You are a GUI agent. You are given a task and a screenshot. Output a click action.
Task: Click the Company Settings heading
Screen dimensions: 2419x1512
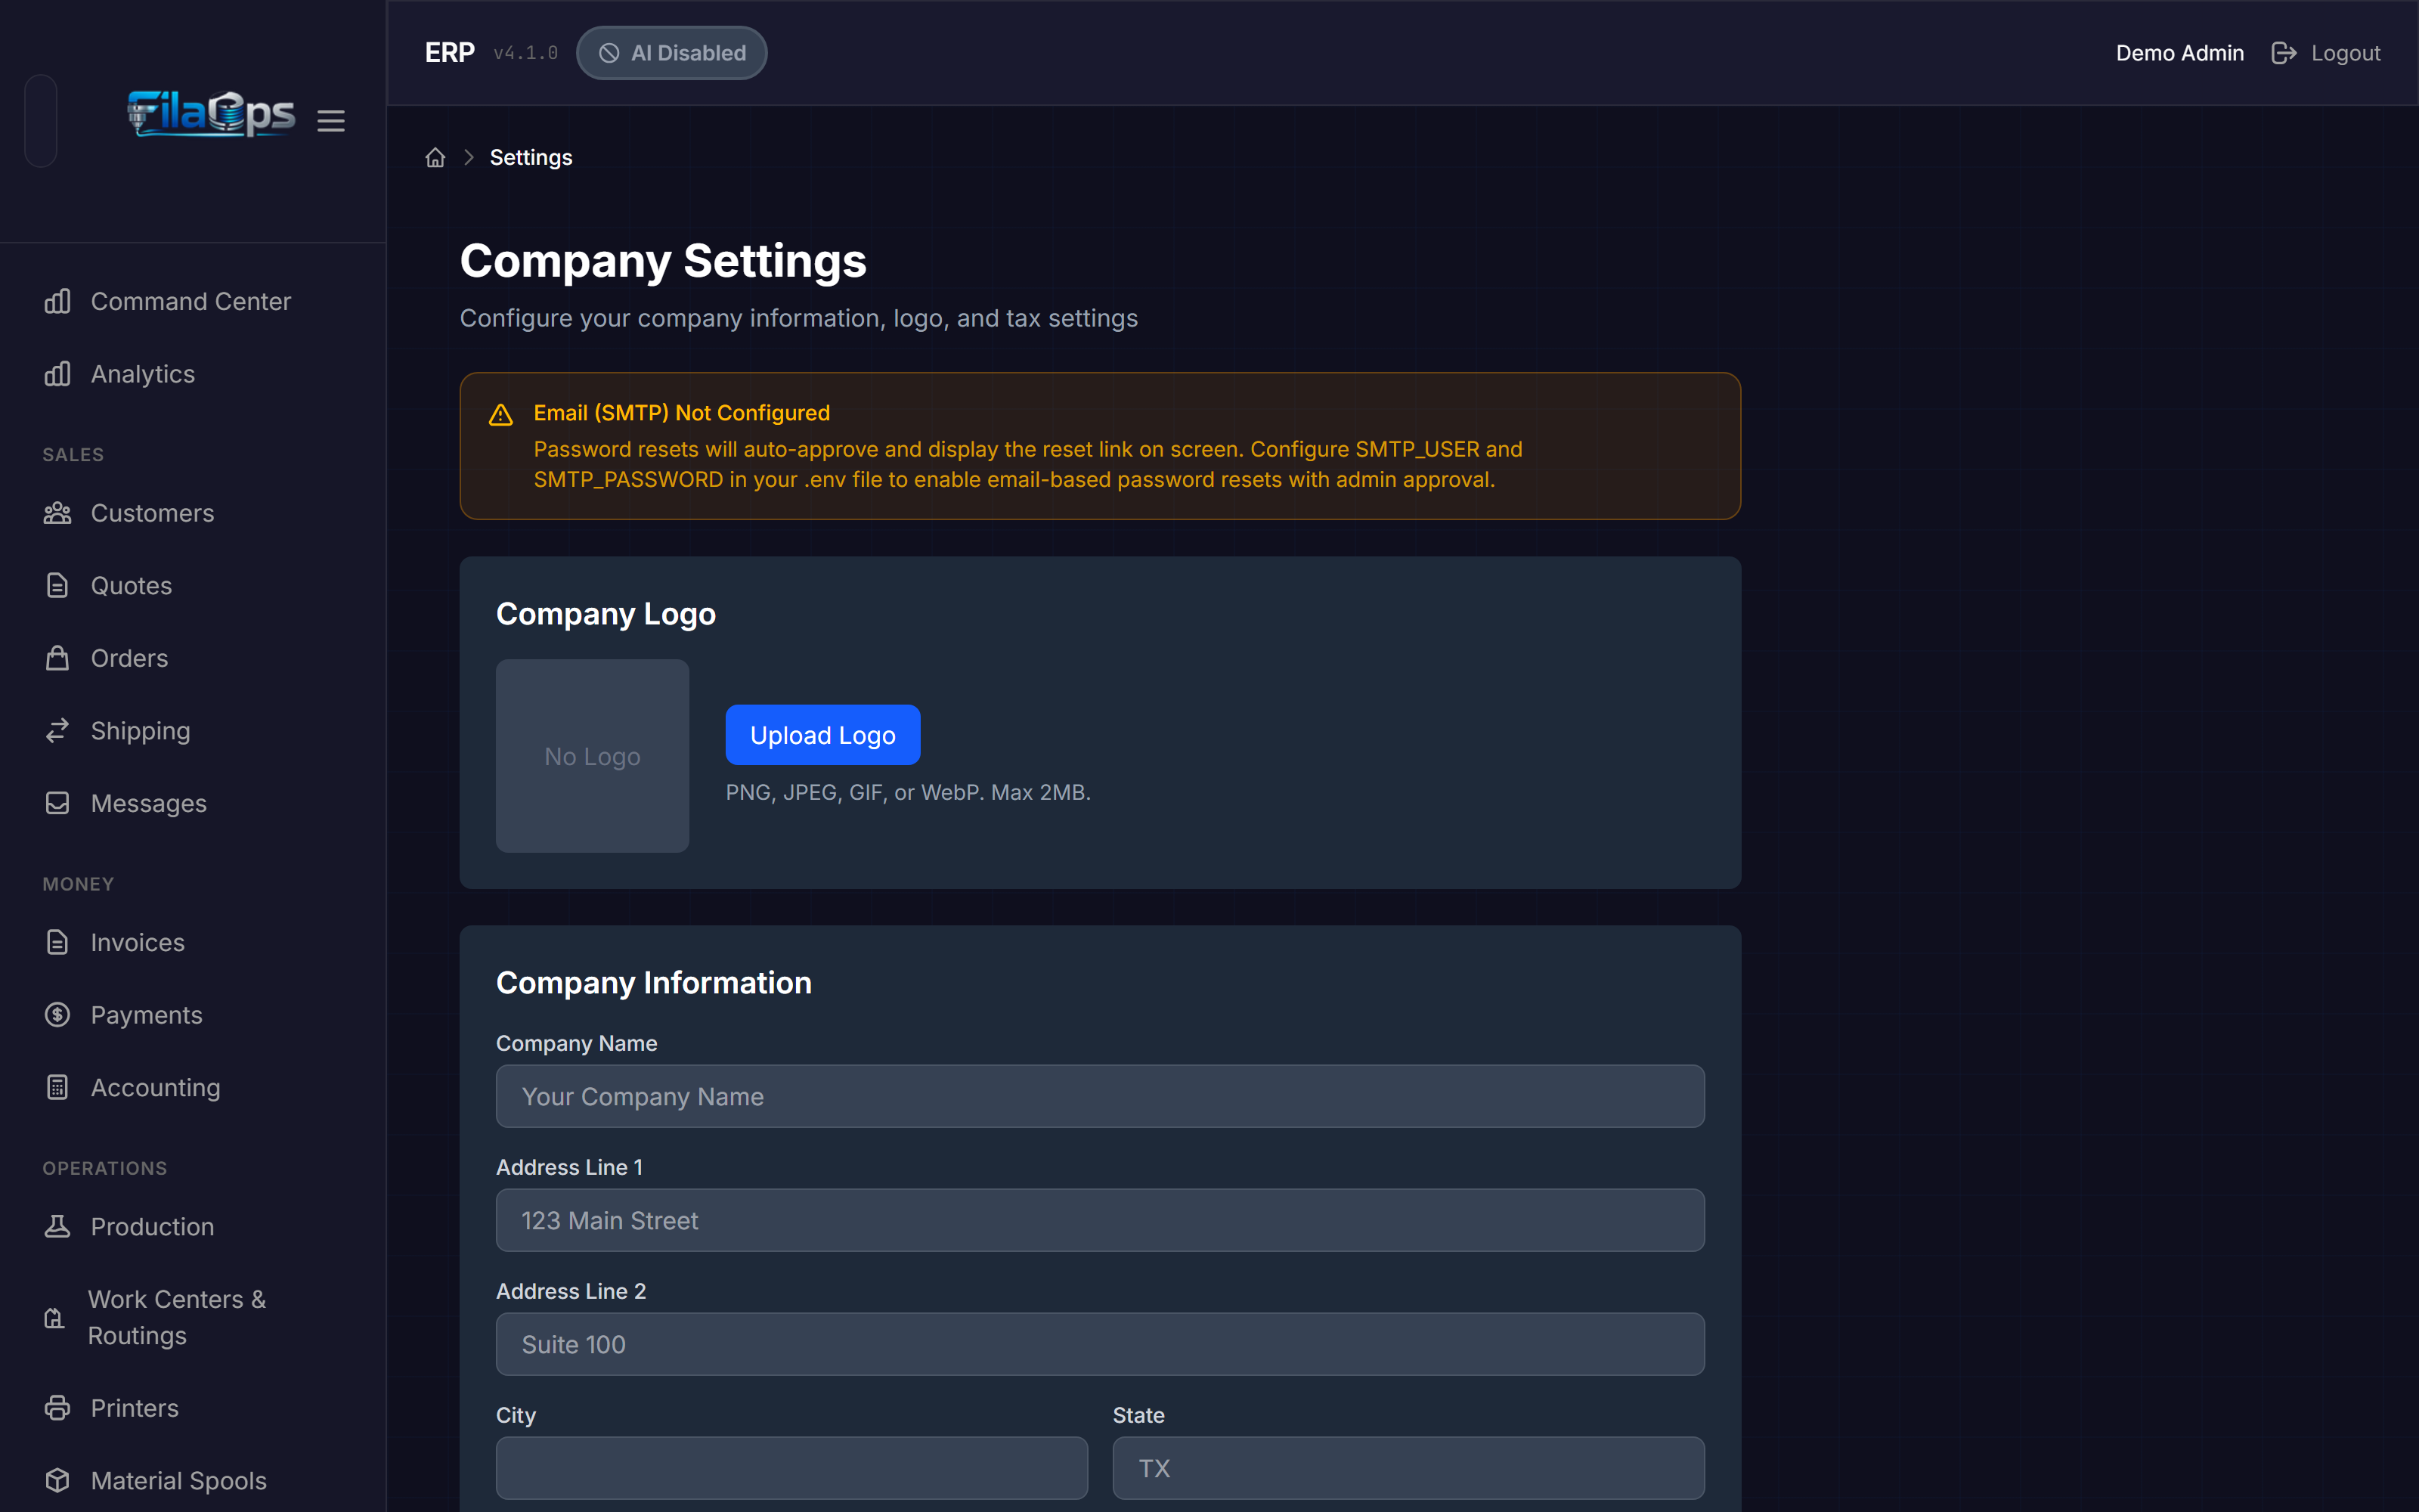coord(663,261)
